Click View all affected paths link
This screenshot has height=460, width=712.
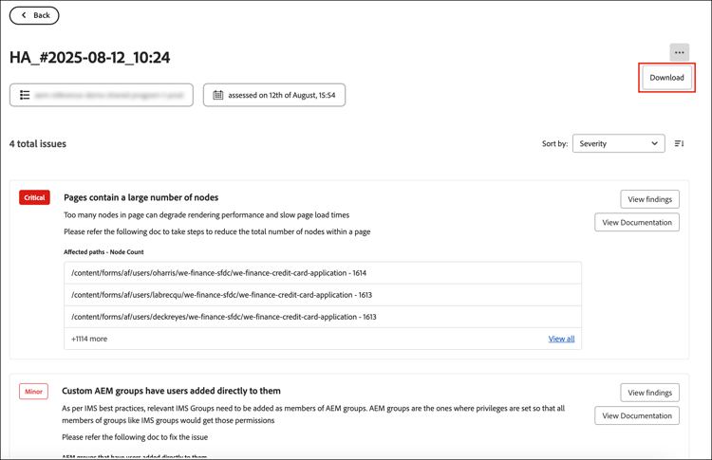(561, 339)
